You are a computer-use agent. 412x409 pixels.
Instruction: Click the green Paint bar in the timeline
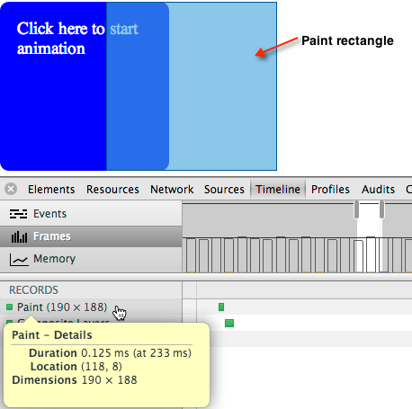tap(221, 307)
